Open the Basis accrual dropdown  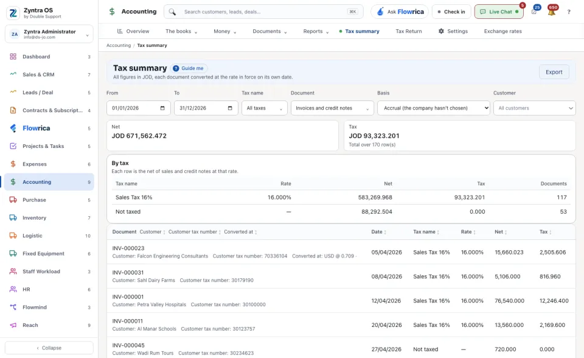434,108
